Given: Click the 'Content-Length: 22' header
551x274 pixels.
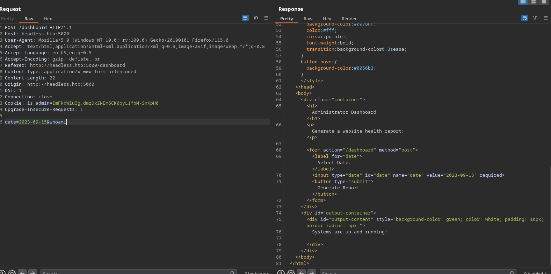Looking at the screenshot, I should (x=30, y=78).
